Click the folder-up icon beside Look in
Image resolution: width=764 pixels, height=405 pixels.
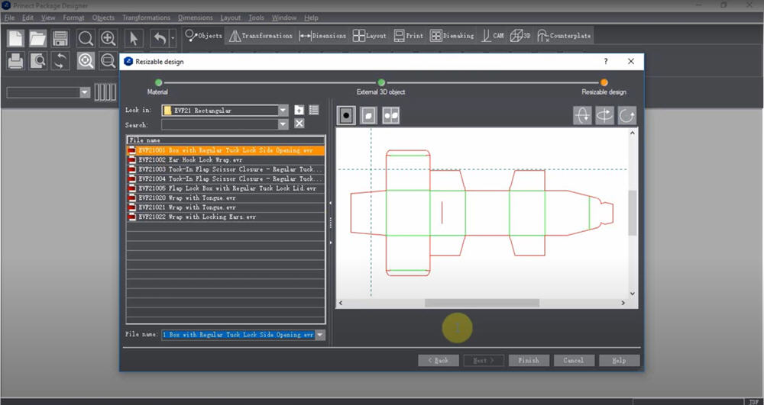coord(299,111)
